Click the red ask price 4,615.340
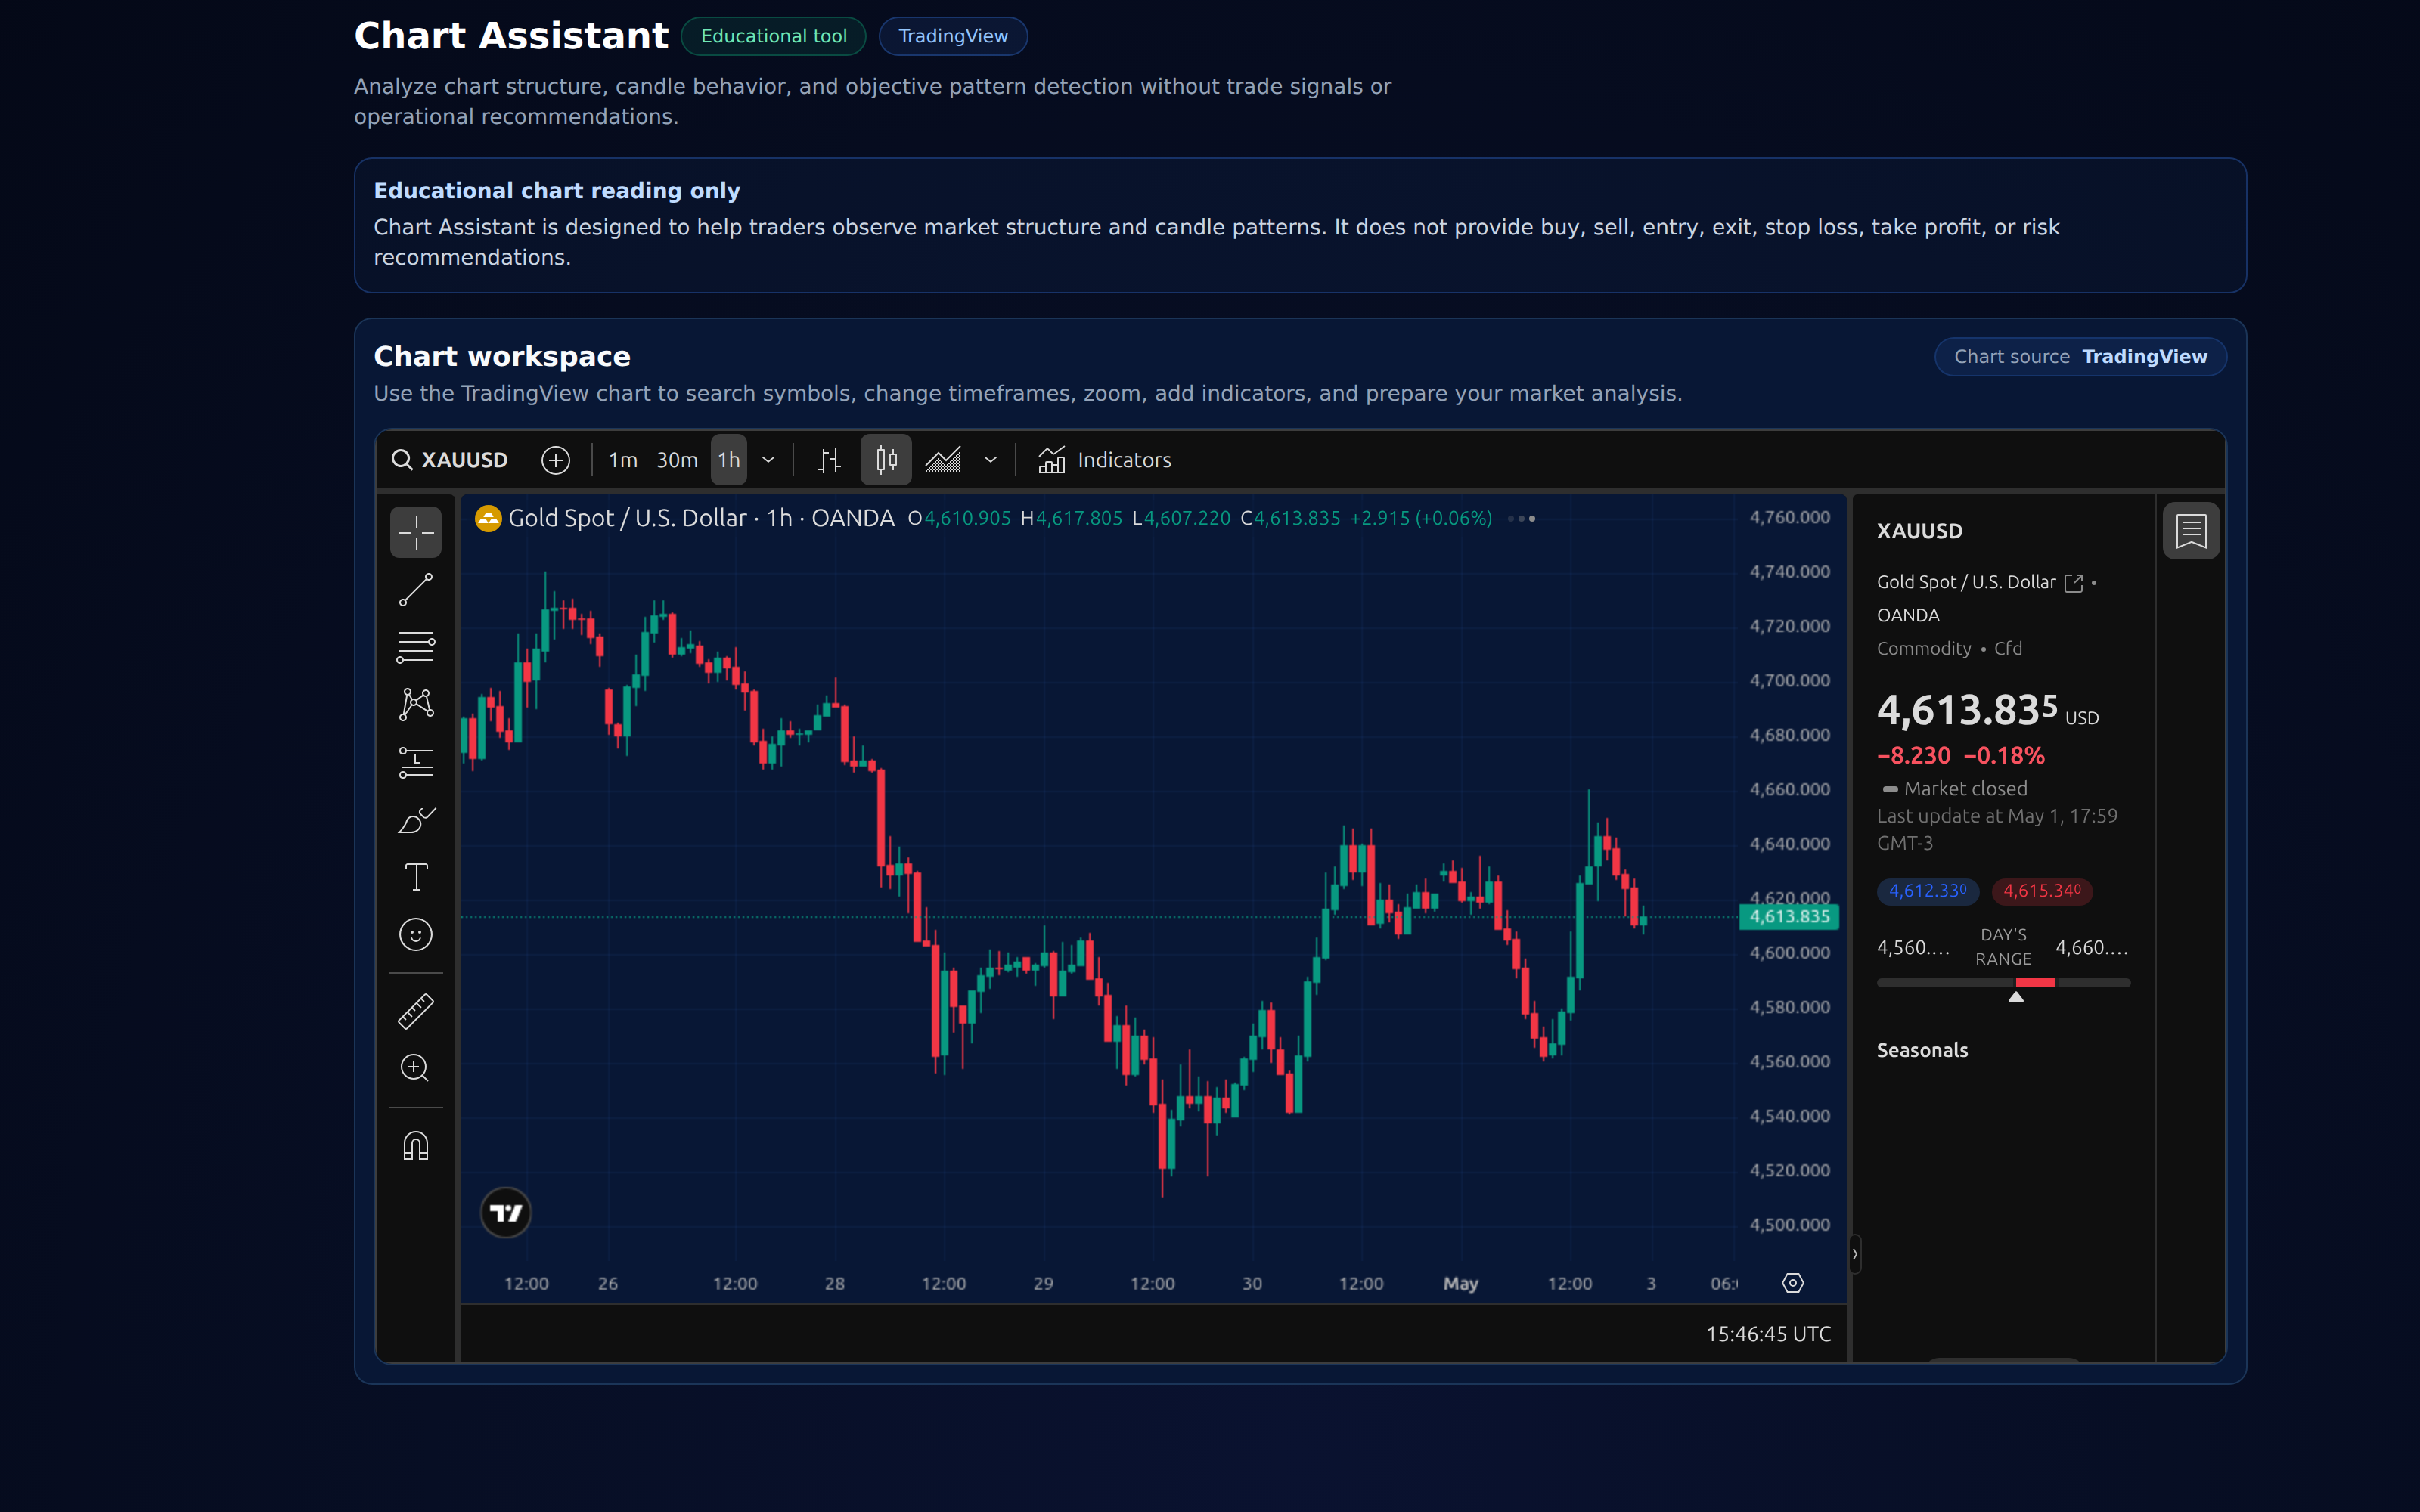2420x1512 pixels. 2042,891
